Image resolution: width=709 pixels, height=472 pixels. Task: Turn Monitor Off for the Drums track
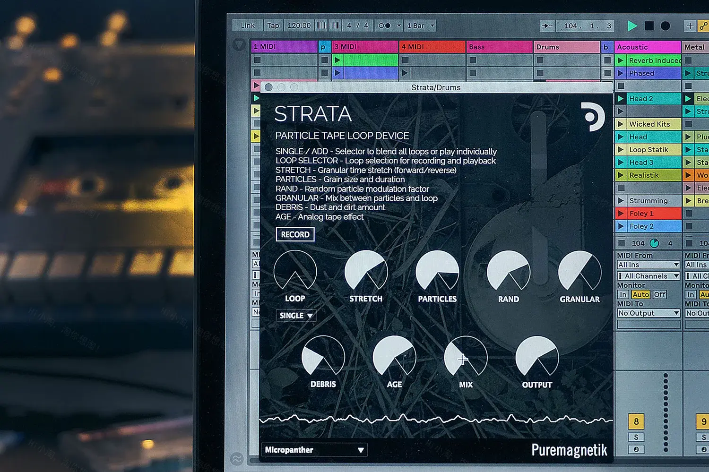coord(660,294)
